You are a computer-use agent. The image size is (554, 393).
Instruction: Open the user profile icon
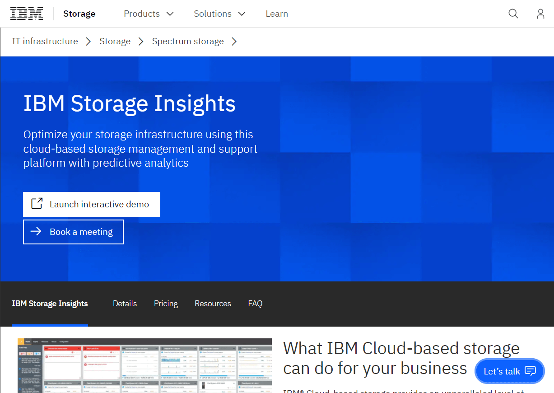click(540, 14)
